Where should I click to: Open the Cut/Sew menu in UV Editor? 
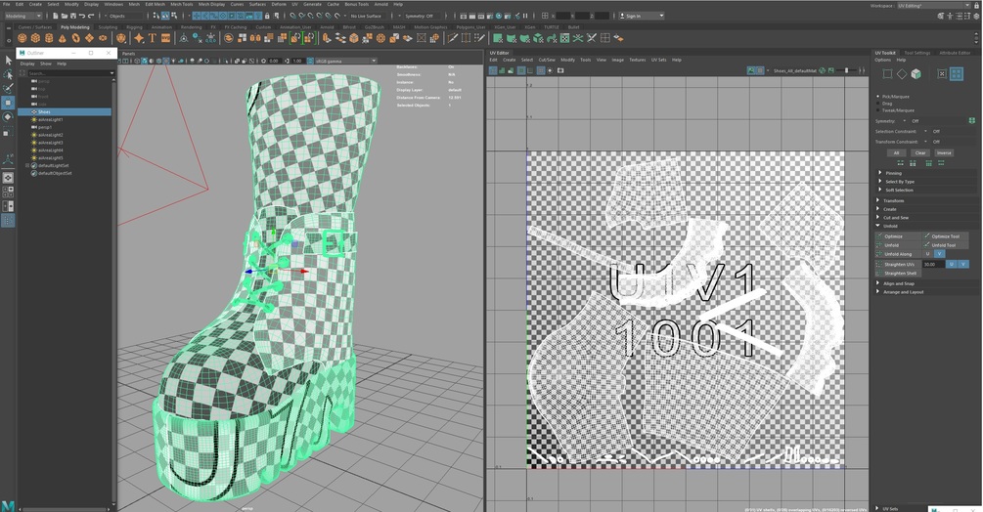tap(547, 60)
